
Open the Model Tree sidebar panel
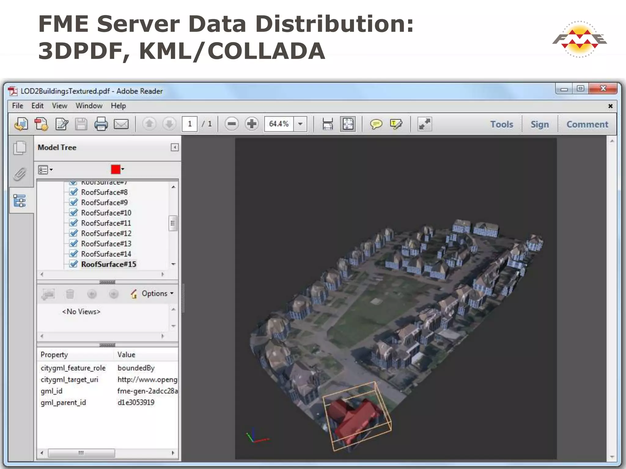click(x=20, y=201)
